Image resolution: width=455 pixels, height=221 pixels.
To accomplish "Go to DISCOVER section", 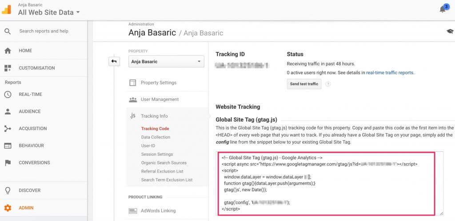I will coord(30,190).
